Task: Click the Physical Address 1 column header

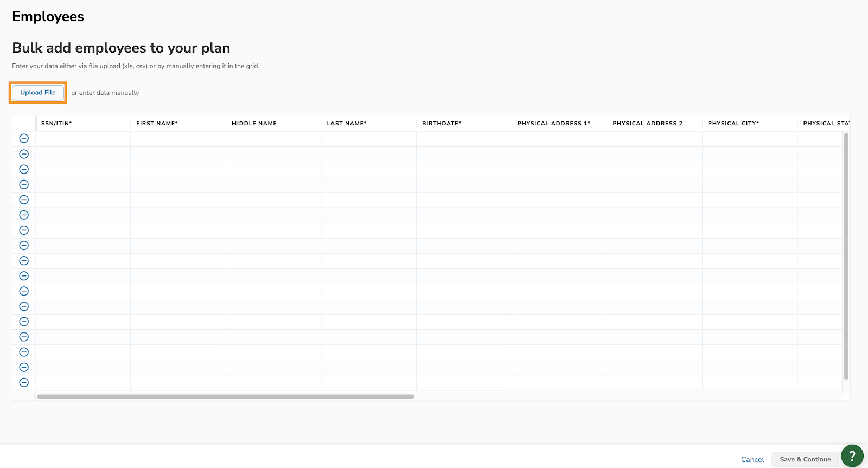Action: [553, 124]
